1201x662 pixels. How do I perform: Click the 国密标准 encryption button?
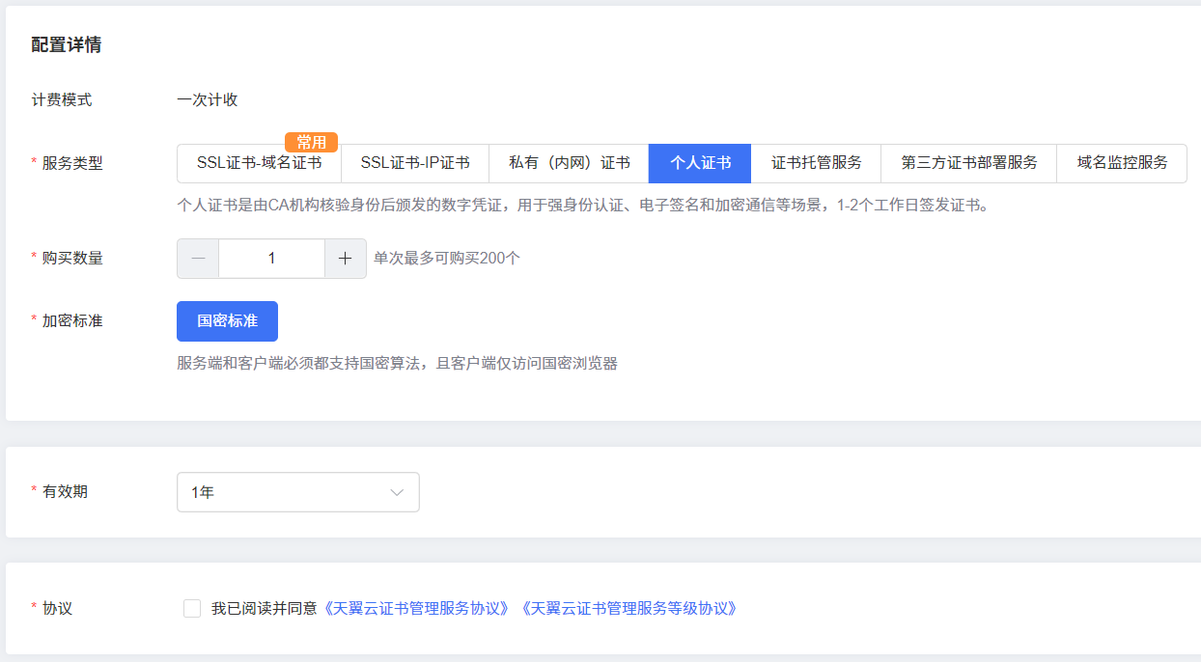click(227, 321)
